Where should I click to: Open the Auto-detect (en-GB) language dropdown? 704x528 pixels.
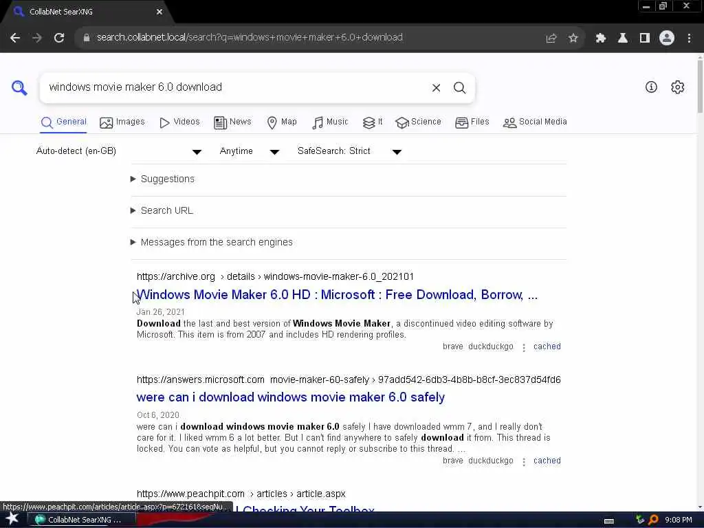coord(118,151)
